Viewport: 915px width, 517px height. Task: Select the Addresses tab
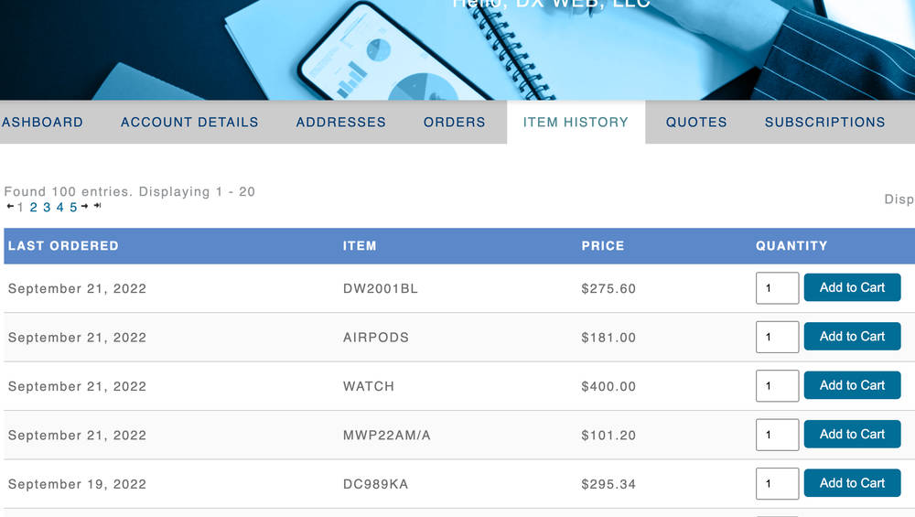point(340,122)
